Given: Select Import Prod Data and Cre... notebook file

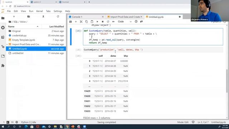Looking at the screenshot, I should [36, 44].
